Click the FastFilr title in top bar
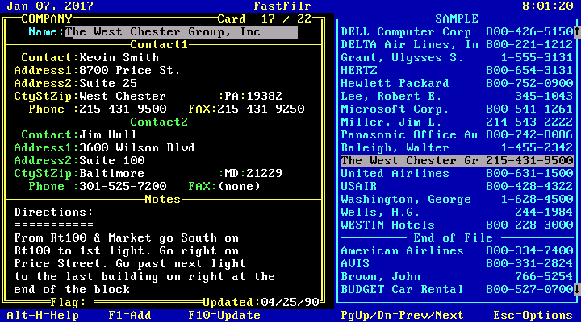The image size is (581, 322). [x=282, y=6]
